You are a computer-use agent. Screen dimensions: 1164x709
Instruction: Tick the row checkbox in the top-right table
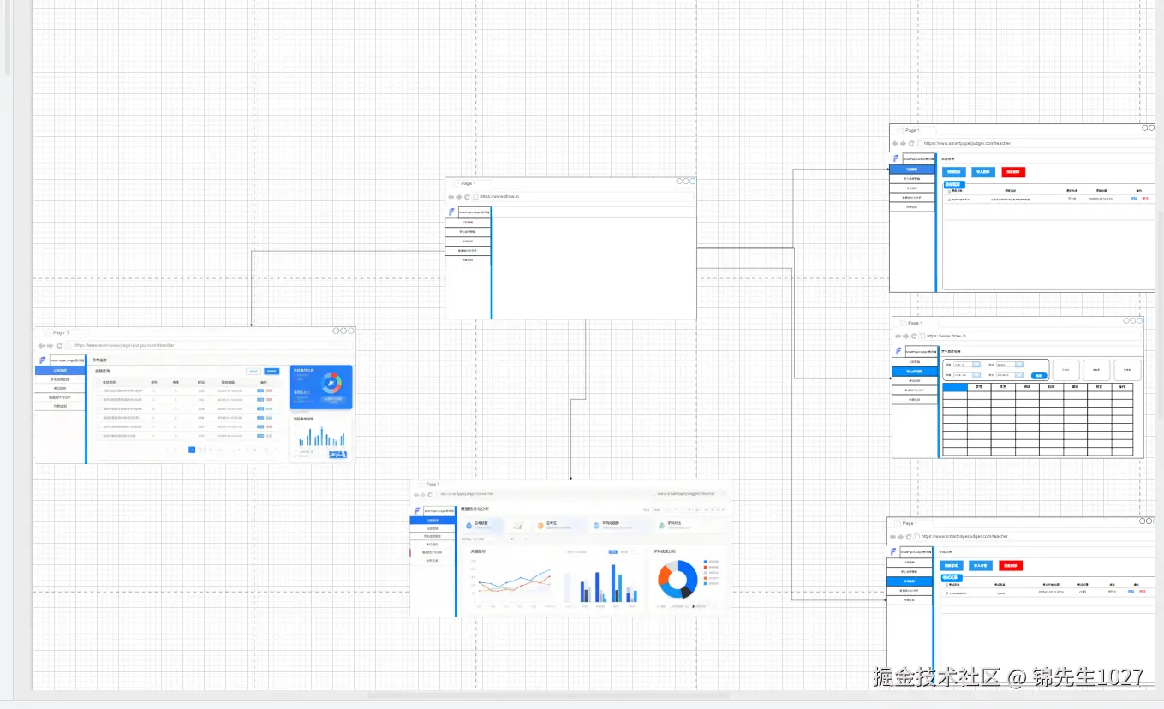949,199
